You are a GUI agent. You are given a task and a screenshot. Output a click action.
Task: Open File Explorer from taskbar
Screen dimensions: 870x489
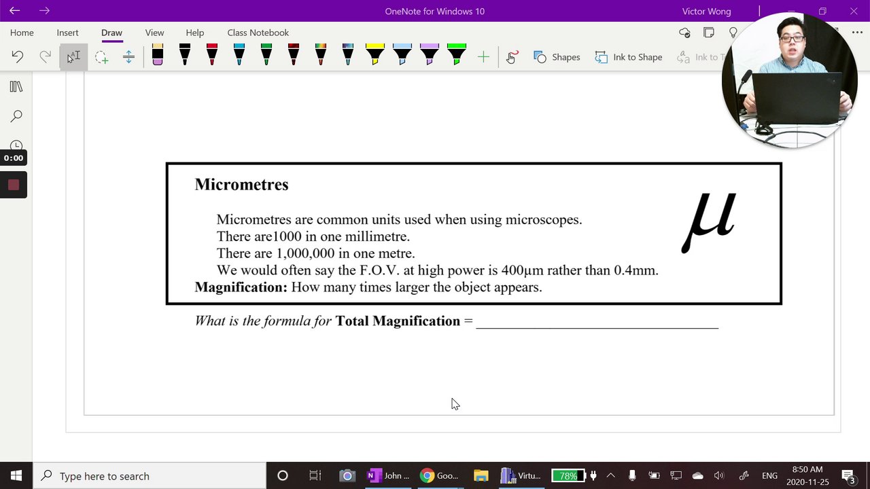pos(481,475)
